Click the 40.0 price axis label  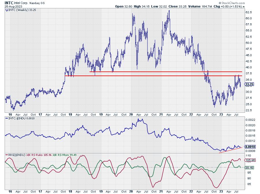tap(248, 67)
